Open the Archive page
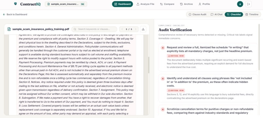This screenshot has width=263, height=118. [186, 4]
